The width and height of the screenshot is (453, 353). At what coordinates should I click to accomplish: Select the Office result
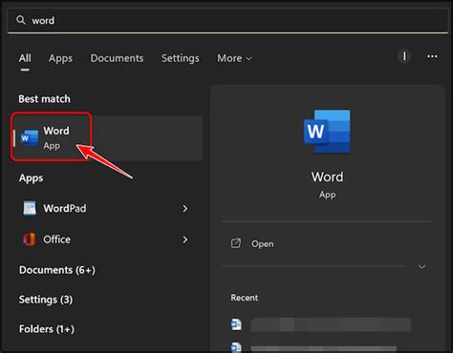(106, 239)
